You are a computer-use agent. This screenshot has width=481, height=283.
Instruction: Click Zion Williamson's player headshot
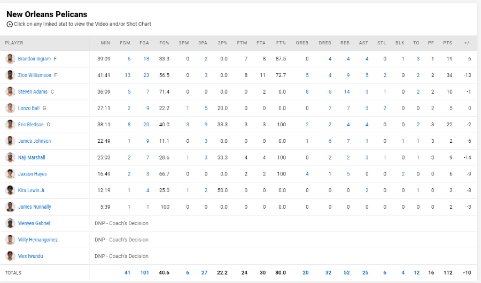[10, 75]
